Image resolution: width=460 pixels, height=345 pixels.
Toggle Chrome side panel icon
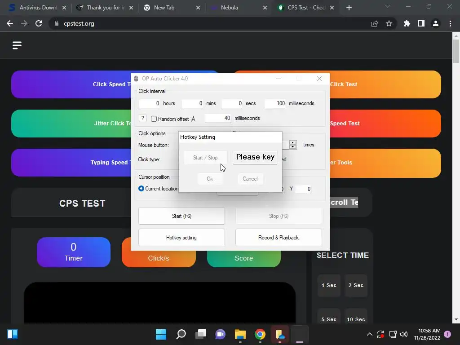[x=421, y=23]
